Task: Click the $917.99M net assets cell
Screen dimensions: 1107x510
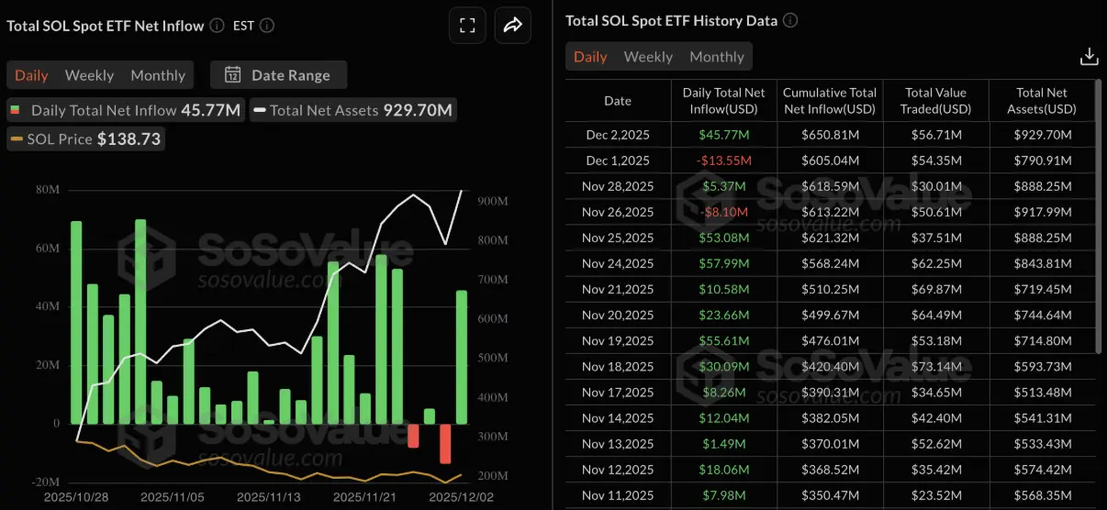Action: tap(1042, 212)
